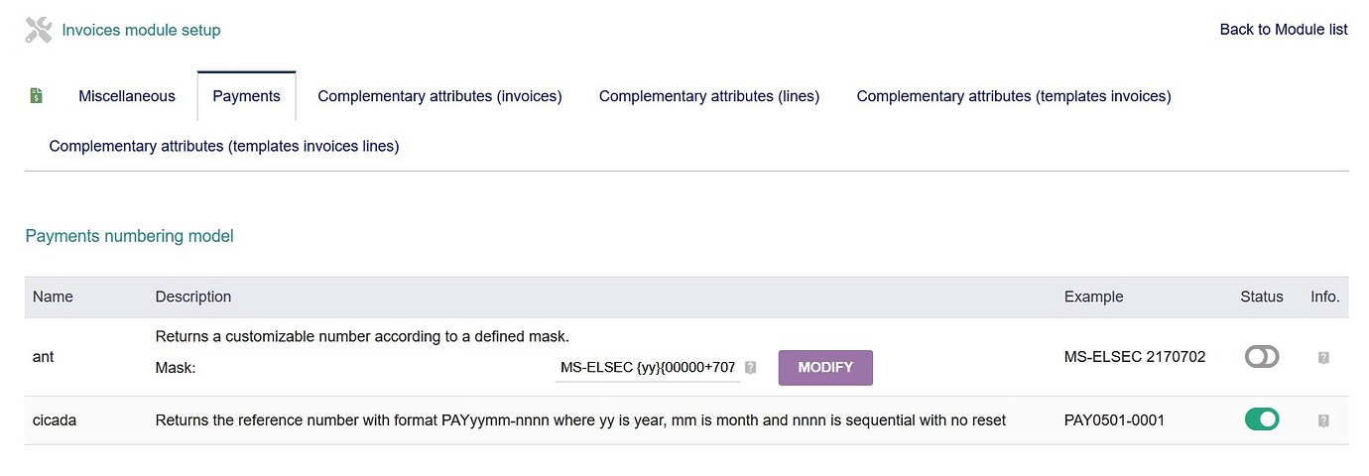
Task: Click the Name column header
Action: tap(53, 297)
